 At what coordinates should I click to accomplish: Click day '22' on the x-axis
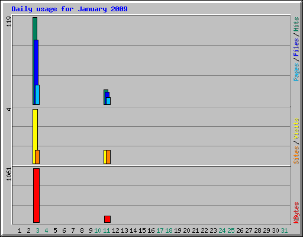(x=204, y=230)
